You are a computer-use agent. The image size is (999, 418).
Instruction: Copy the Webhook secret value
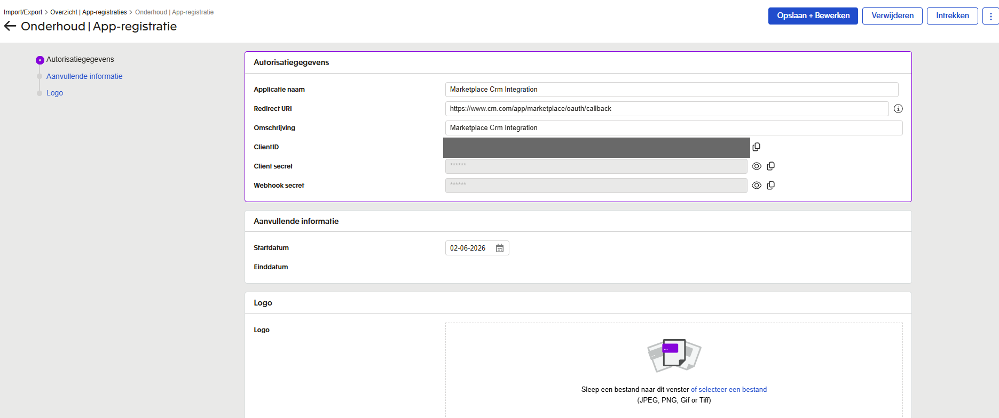pos(770,186)
